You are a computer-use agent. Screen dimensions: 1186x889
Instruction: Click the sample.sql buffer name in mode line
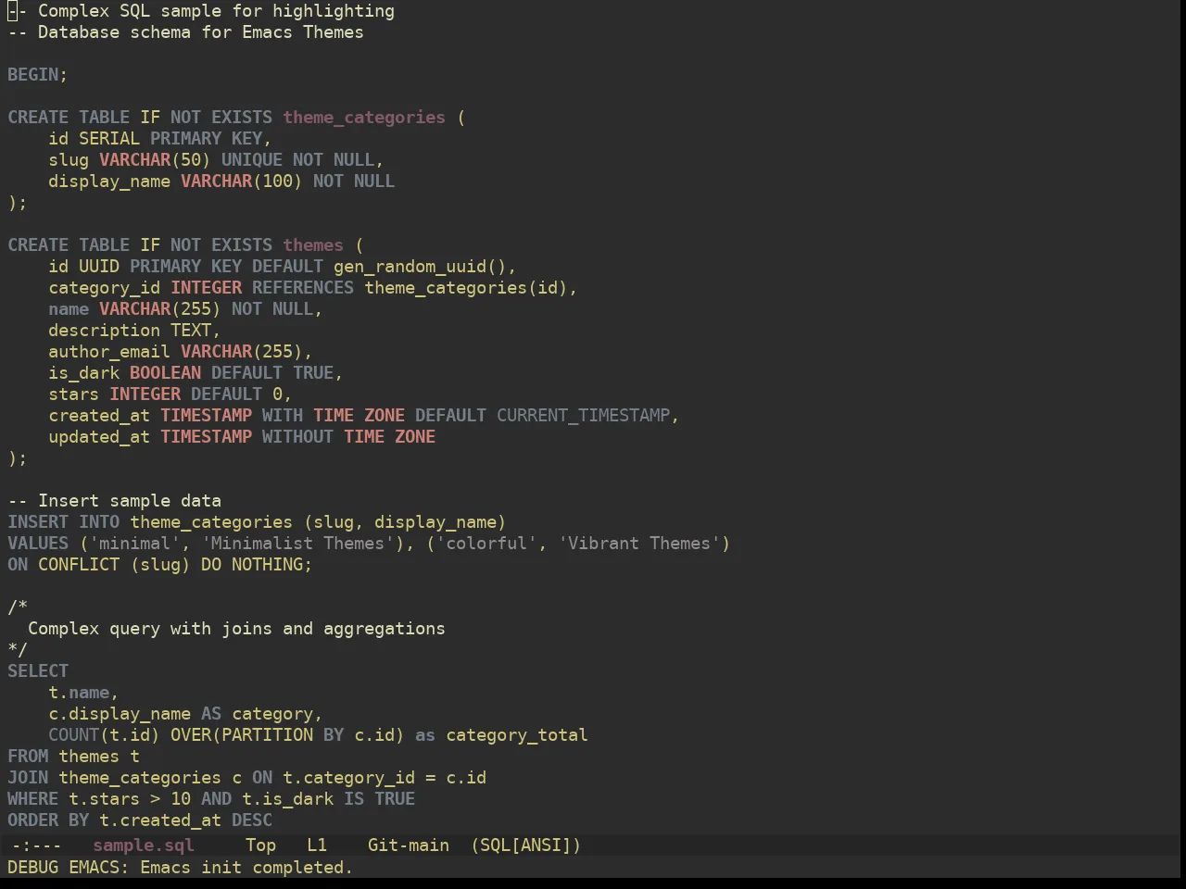pos(144,845)
